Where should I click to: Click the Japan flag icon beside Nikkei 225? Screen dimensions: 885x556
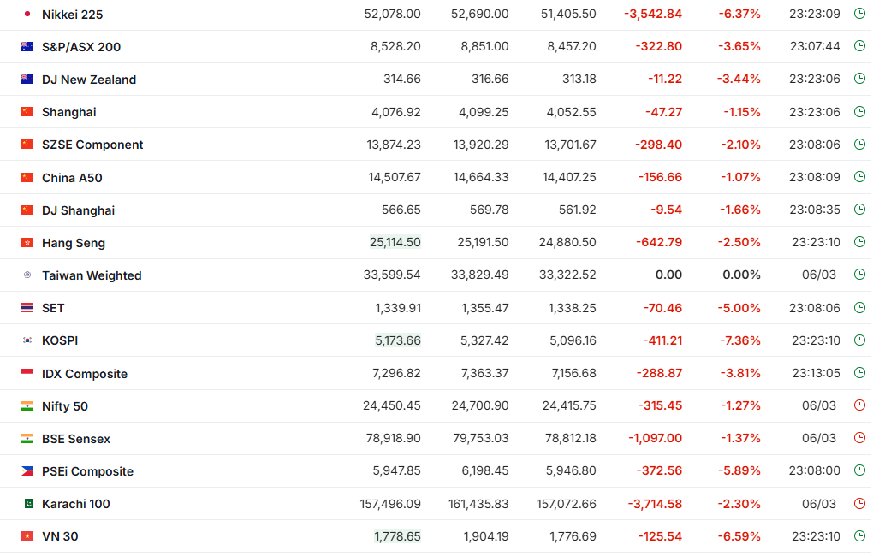coord(27,15)
